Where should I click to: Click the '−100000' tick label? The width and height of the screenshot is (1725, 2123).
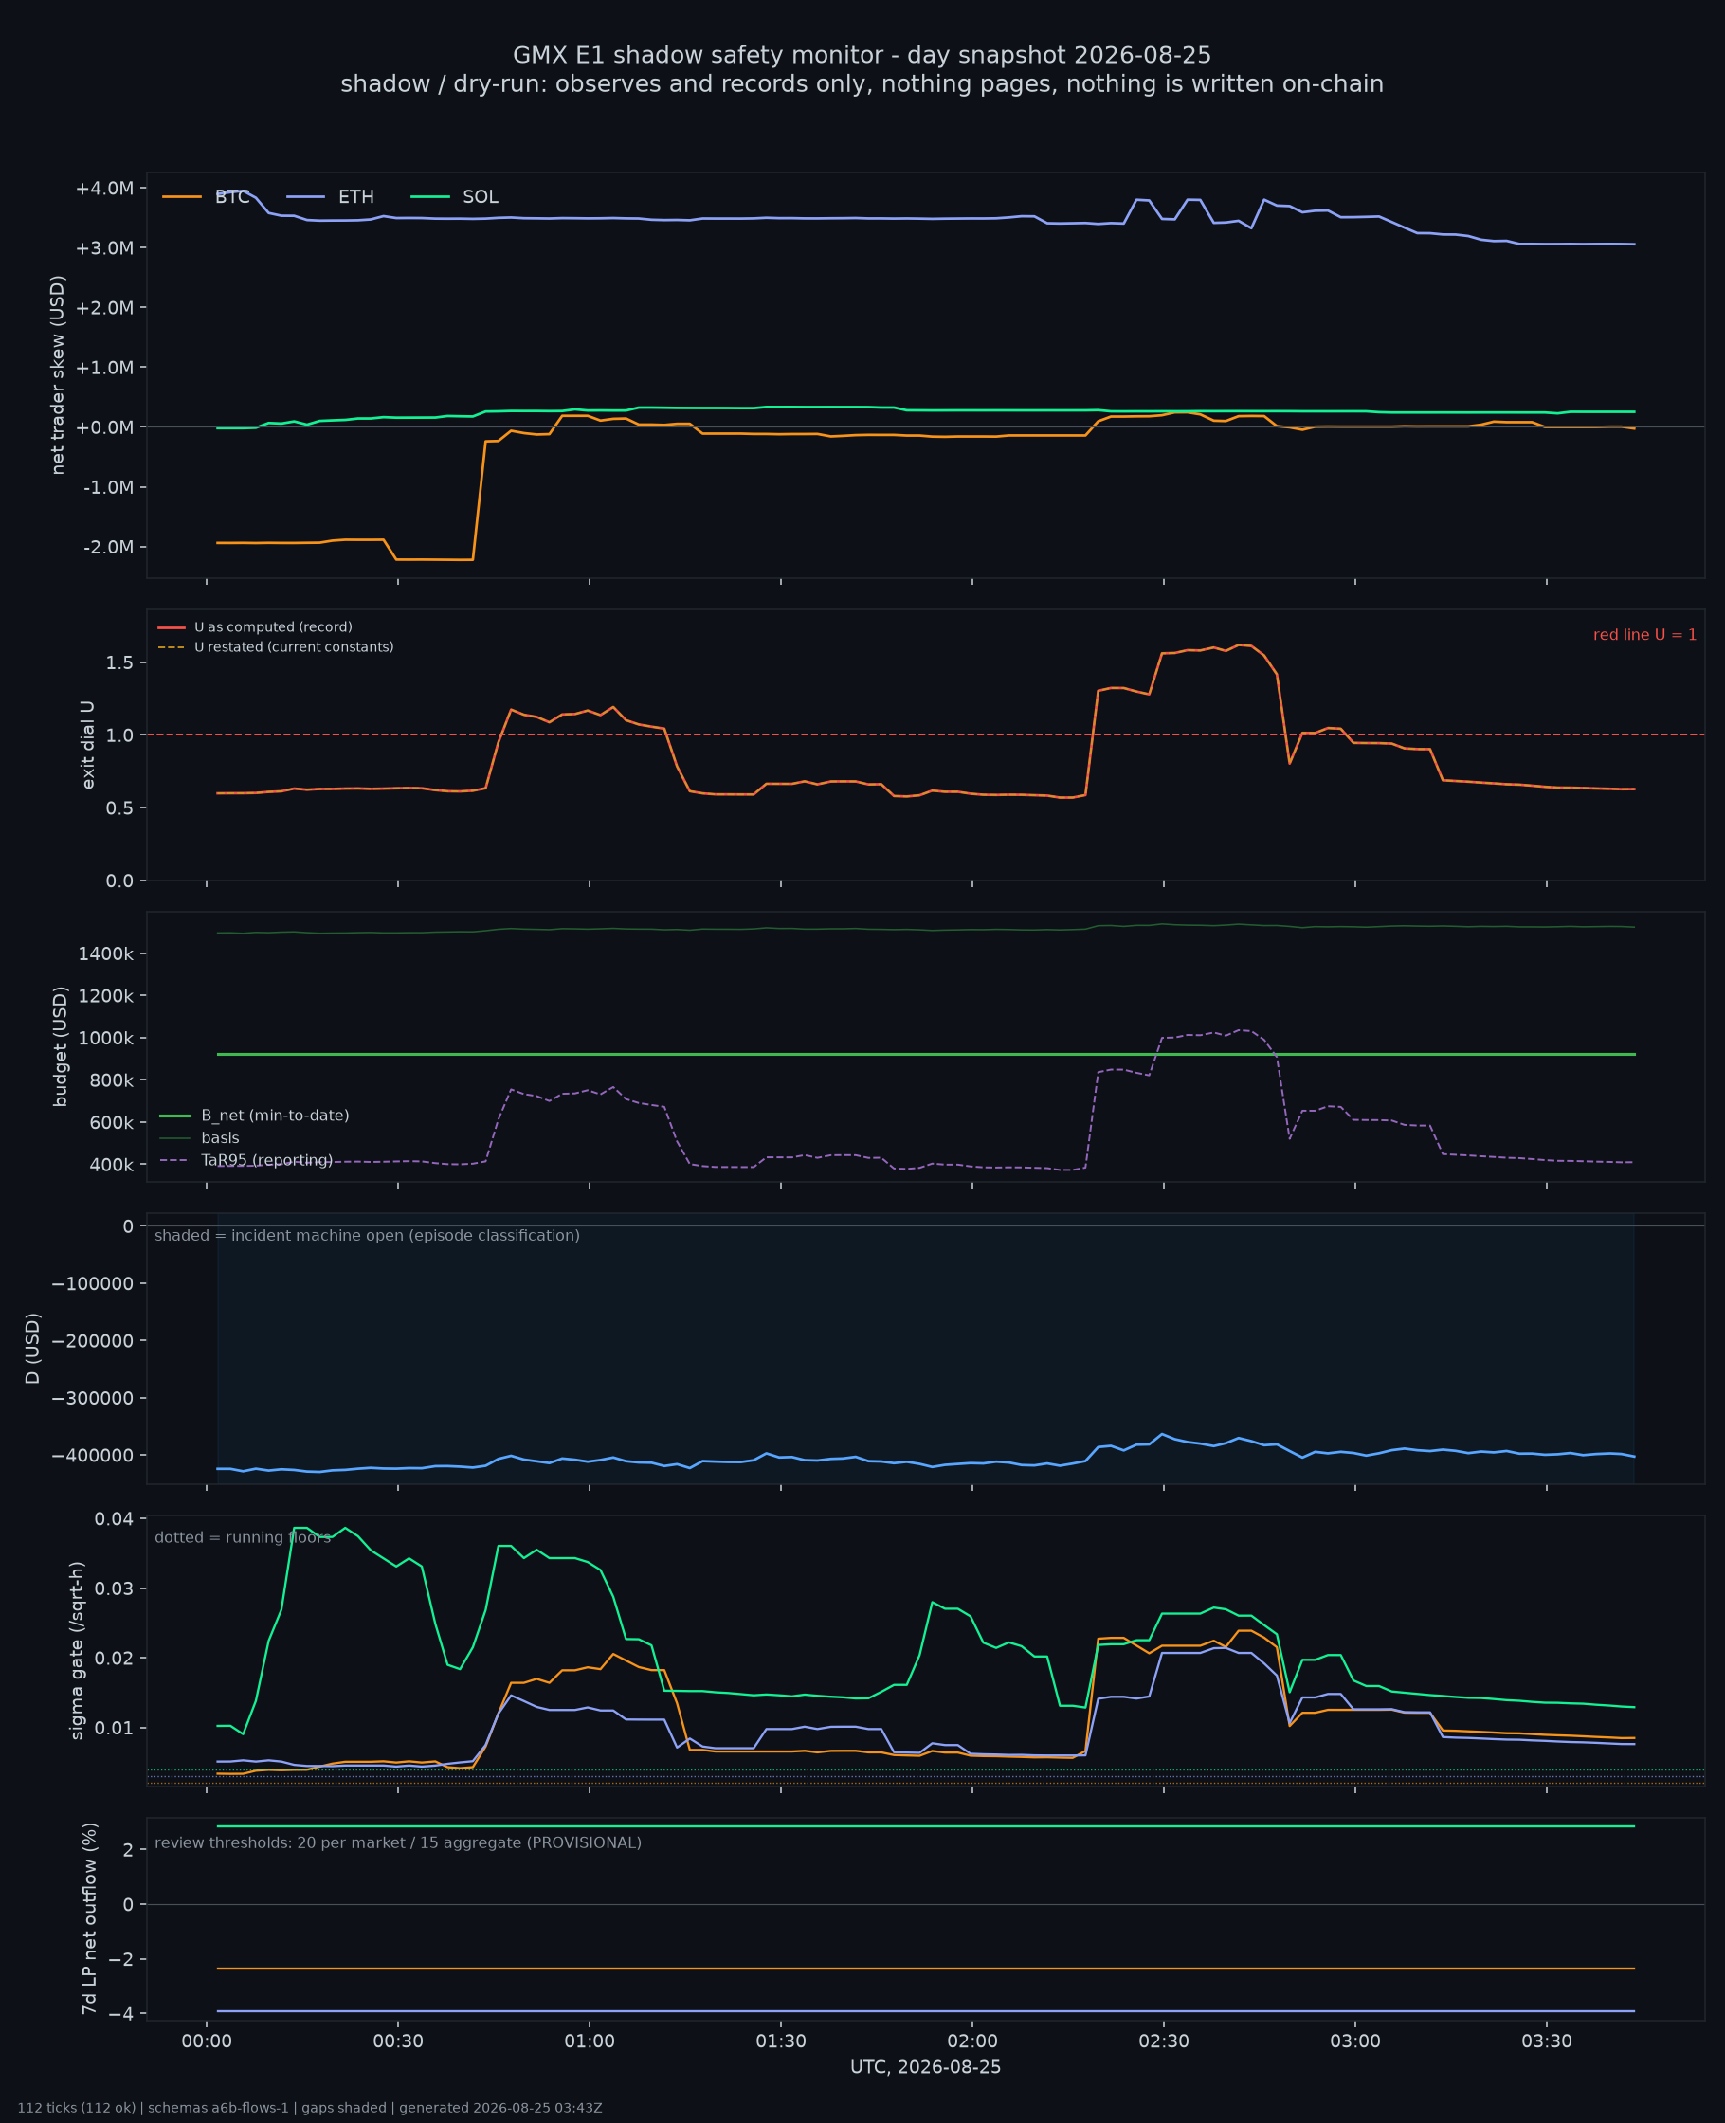93,1283
